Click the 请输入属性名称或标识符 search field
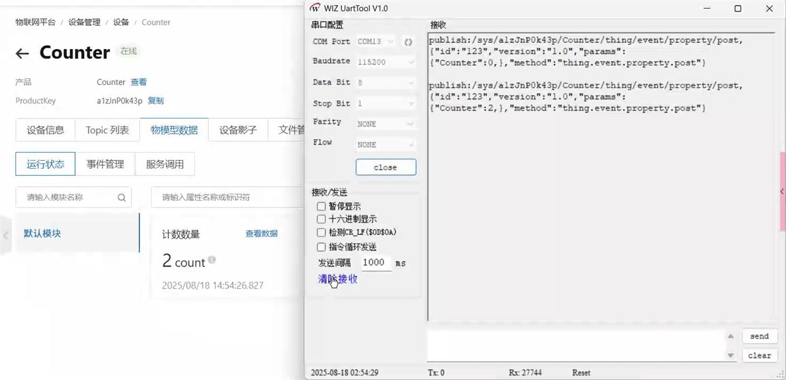 [x=227, y=198]
